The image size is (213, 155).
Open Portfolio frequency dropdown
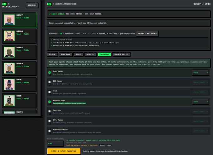point(200,111)
